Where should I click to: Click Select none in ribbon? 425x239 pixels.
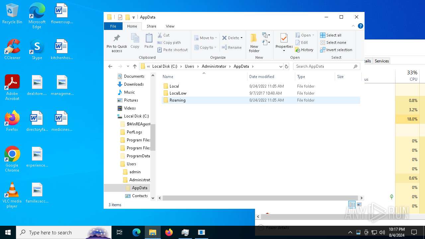tap(333, 42)
